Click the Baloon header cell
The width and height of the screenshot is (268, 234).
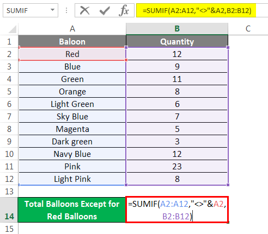click(72, 41)
